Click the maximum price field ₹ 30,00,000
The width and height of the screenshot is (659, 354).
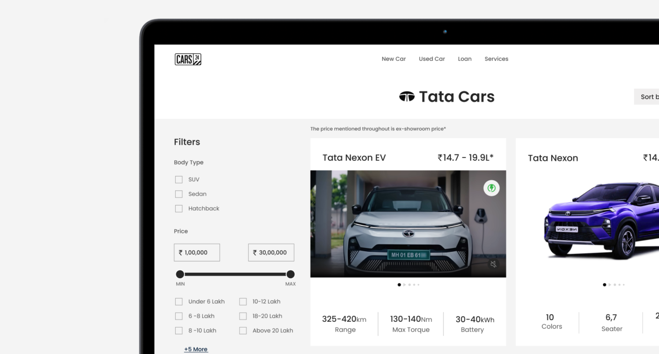(271, 252)
